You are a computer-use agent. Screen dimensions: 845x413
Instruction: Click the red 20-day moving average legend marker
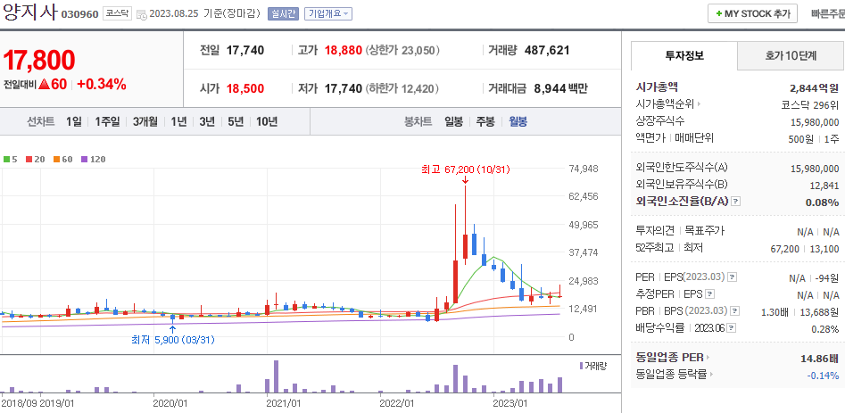click(29, 160)
